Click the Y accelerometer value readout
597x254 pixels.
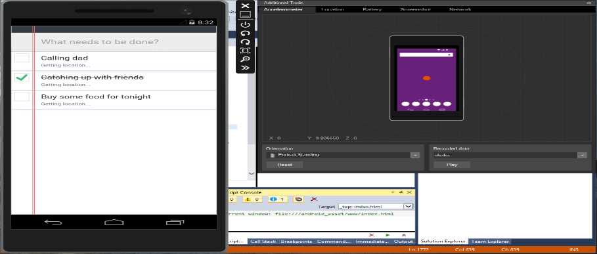tap(323, 138)
